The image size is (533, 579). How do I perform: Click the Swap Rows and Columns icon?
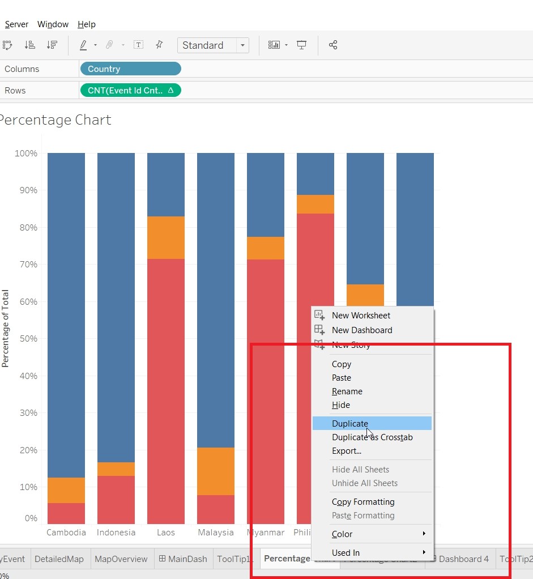pyautogui.click(x=7, y=45)
